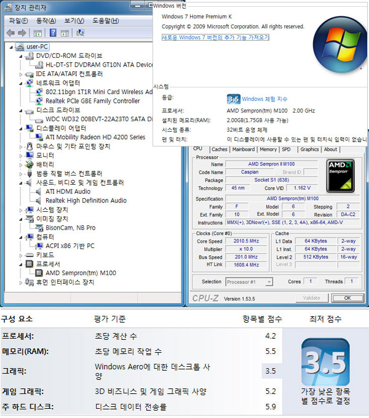Click the 마우스 및 기타 포인팅 장치 icon
The image size is (369, 418).
(x=30, y=147)
